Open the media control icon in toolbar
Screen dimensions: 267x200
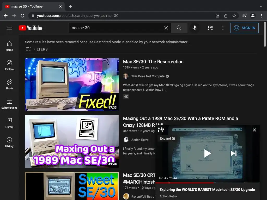tap(245, 16)
